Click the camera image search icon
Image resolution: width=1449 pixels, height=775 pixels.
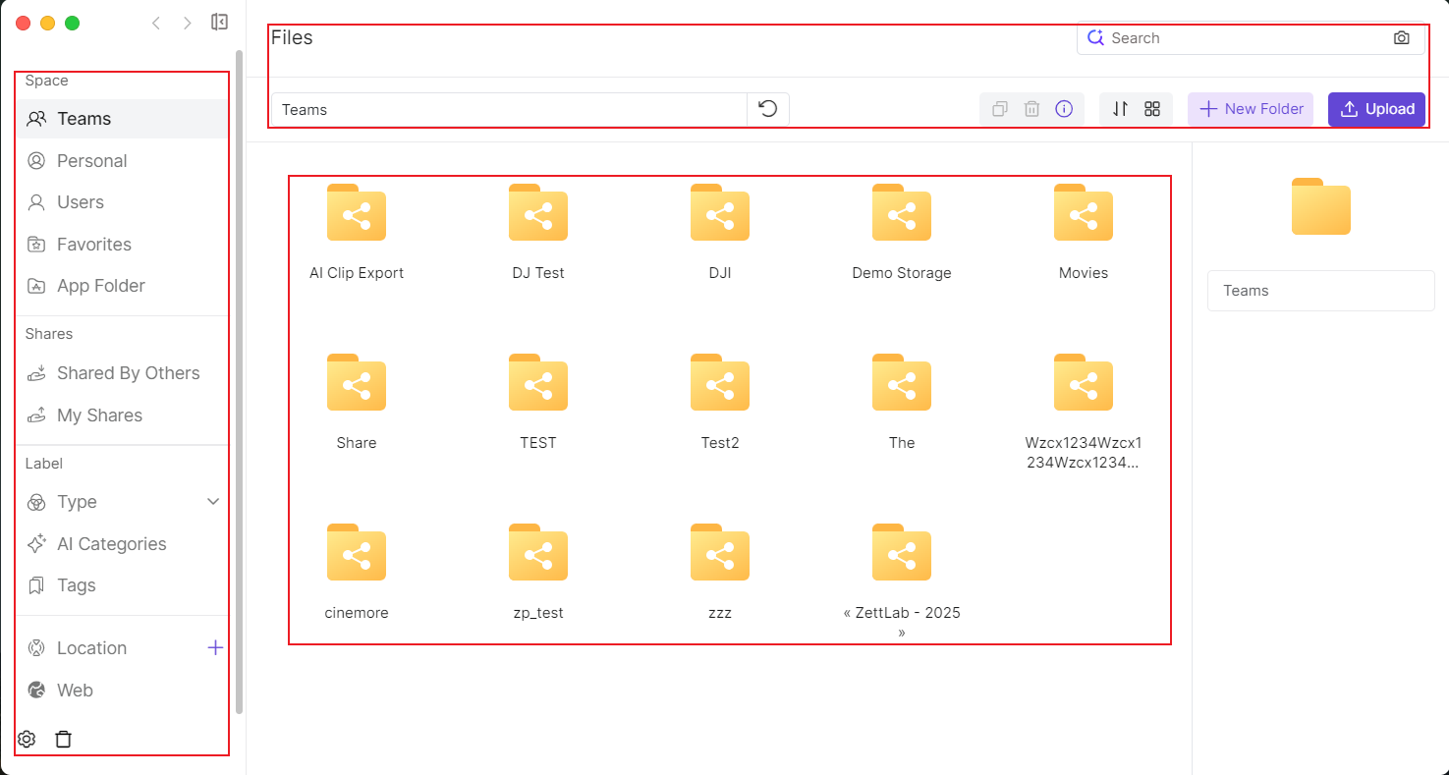click(x=1401, y=38)
